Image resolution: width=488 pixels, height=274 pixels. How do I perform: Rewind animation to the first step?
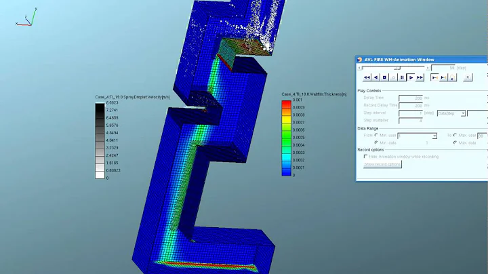pyautogui.click(x=367, y=77)
